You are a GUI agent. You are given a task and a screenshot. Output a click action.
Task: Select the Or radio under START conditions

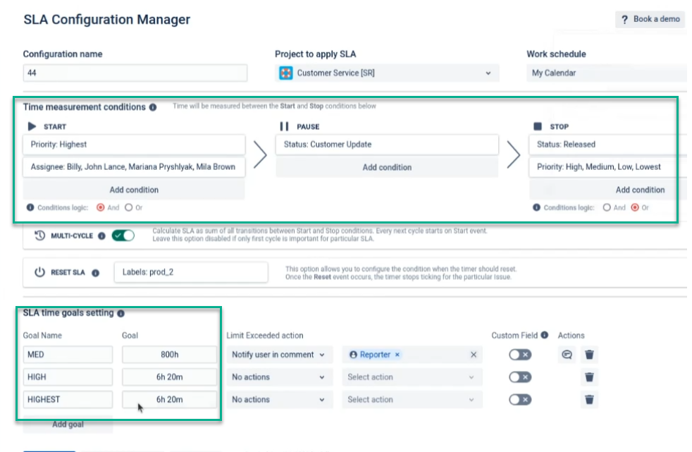pyautogui.click(x=128, y=207)
